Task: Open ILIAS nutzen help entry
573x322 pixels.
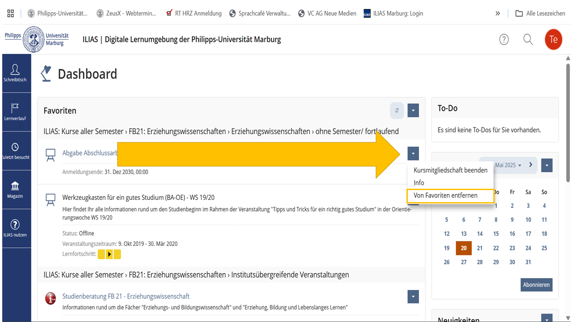Action: pos(15,229)
